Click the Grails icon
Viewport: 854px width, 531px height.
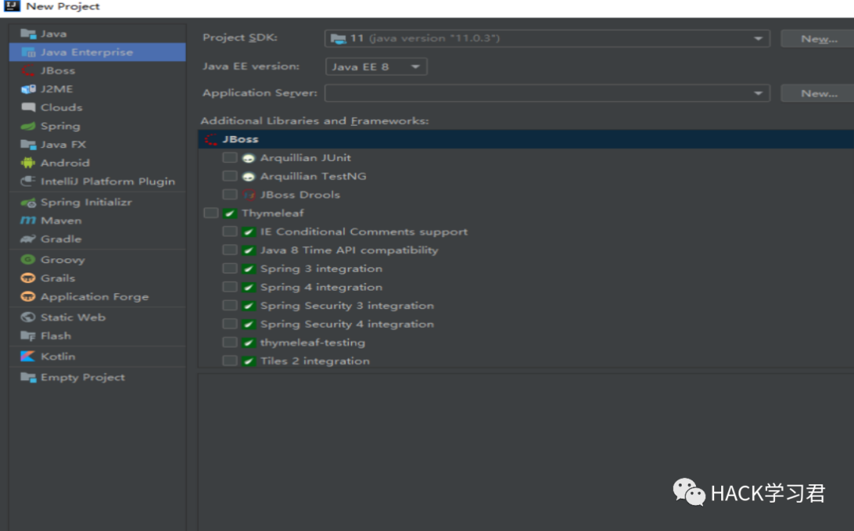pyautogui.click(x=28, y=278)
